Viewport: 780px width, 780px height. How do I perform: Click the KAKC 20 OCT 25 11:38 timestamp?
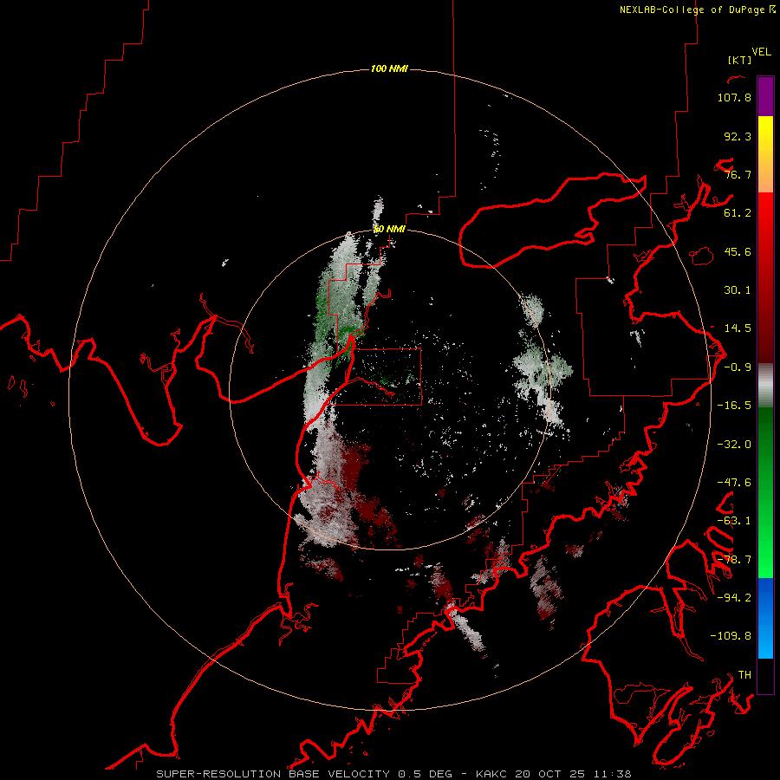click(x=554, y=774)
